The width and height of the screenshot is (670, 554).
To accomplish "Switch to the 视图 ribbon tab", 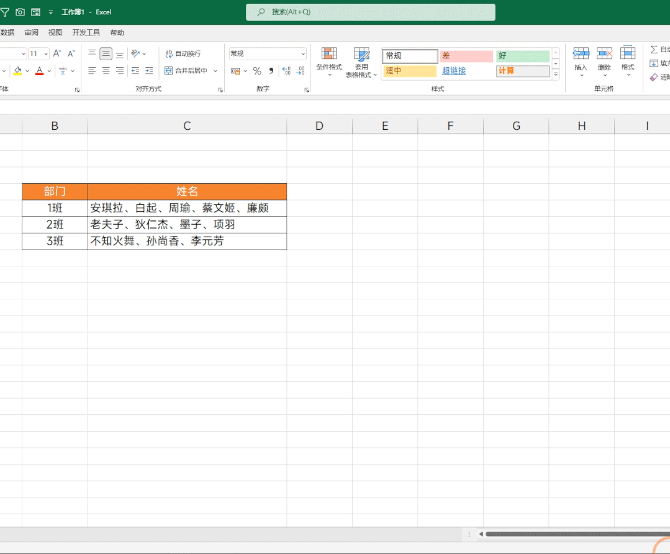I will (55, 32).
